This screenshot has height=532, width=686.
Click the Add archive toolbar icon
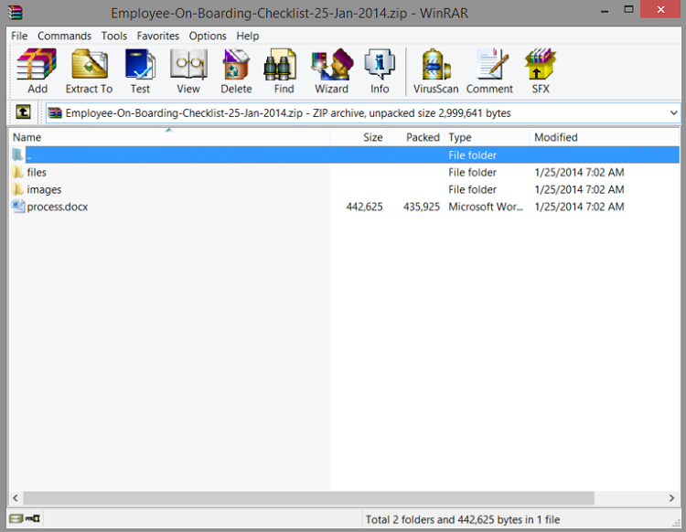[37, 71]
